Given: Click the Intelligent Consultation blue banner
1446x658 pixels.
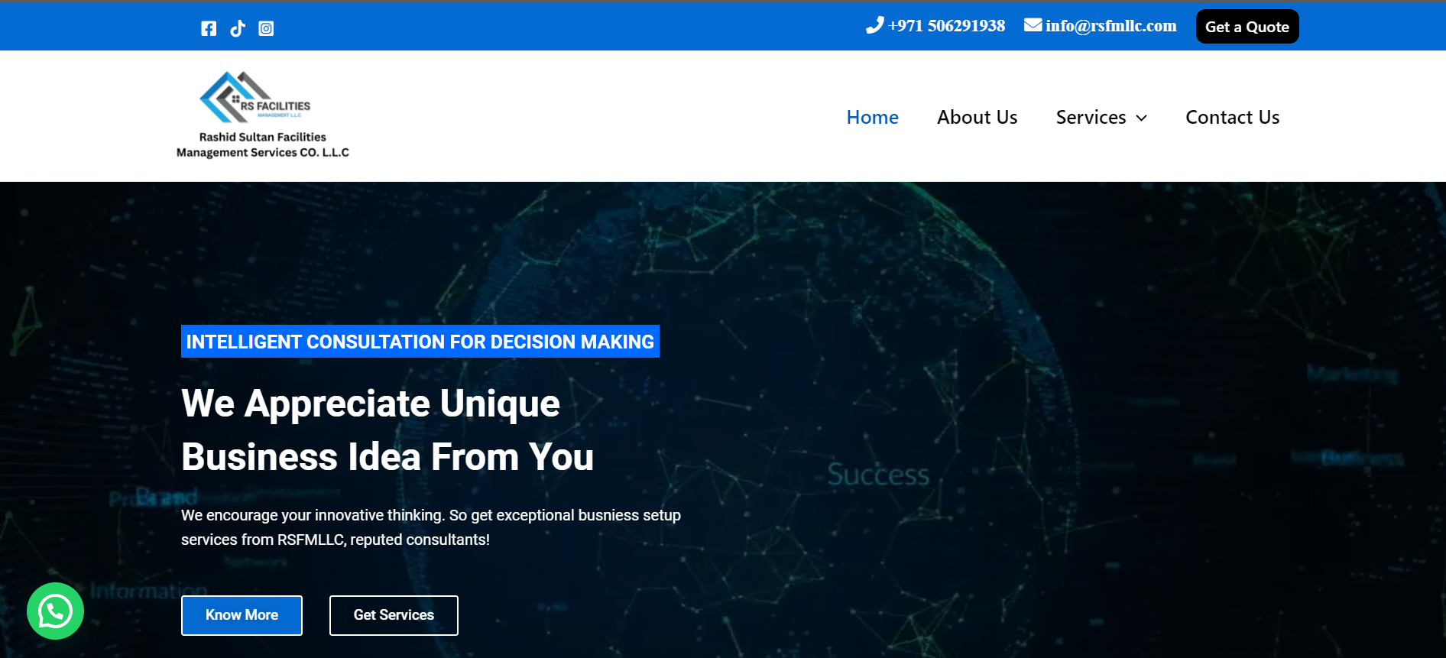Looking at the screenshot, I should 420,342.
